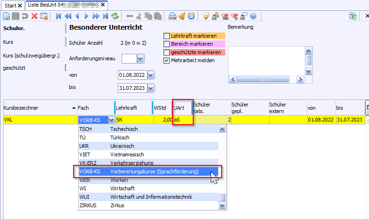Click the blue help question mark icon
Viewport: 369px width, 219px height.
[253, 16]
